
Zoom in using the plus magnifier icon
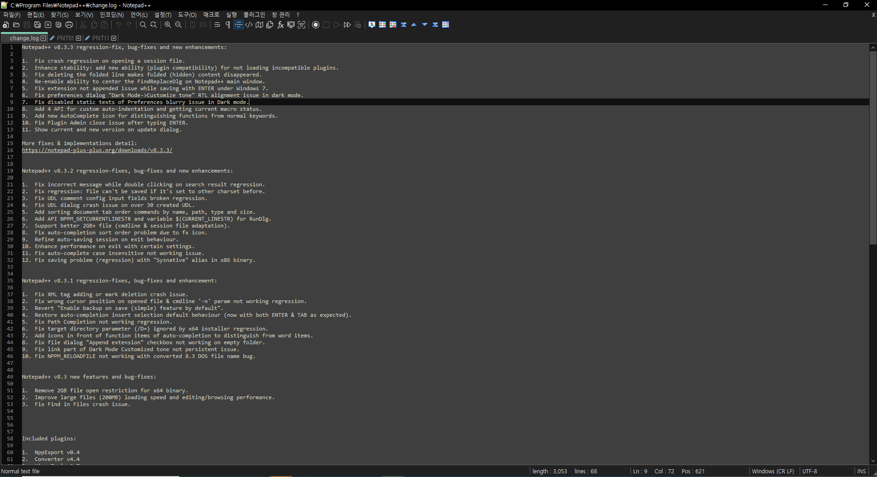point(168,25)
